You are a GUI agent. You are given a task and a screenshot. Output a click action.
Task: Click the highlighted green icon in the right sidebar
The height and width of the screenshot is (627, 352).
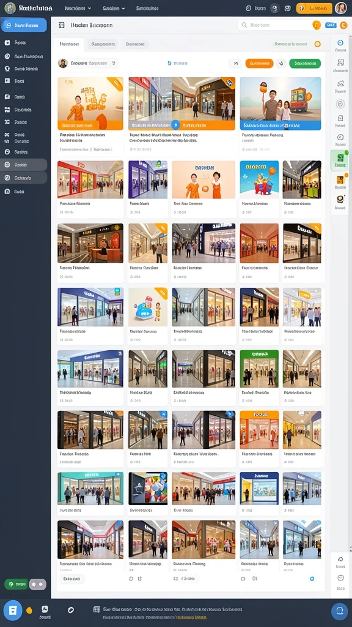click(340, 160)
